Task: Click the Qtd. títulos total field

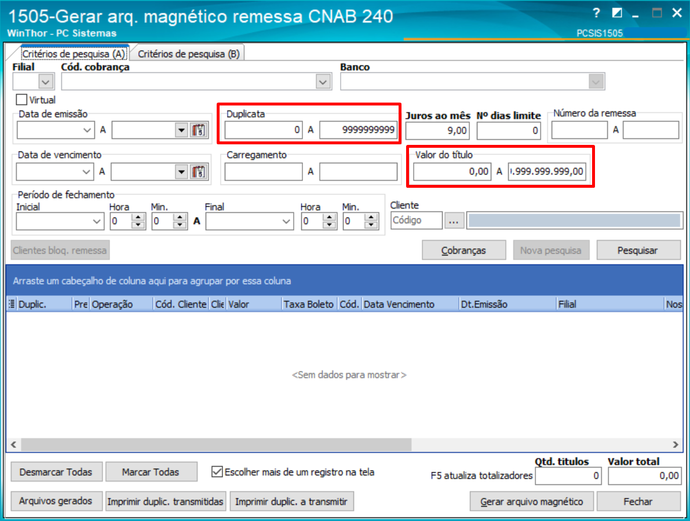Action: (x=568, y=476)
